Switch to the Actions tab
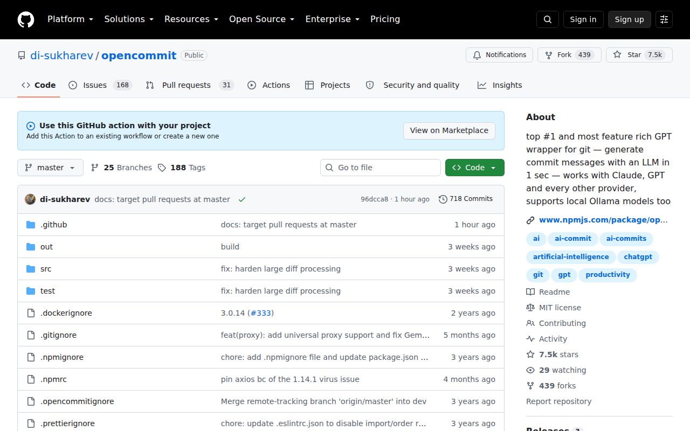690x431 pixels. [x=268, y=85]
